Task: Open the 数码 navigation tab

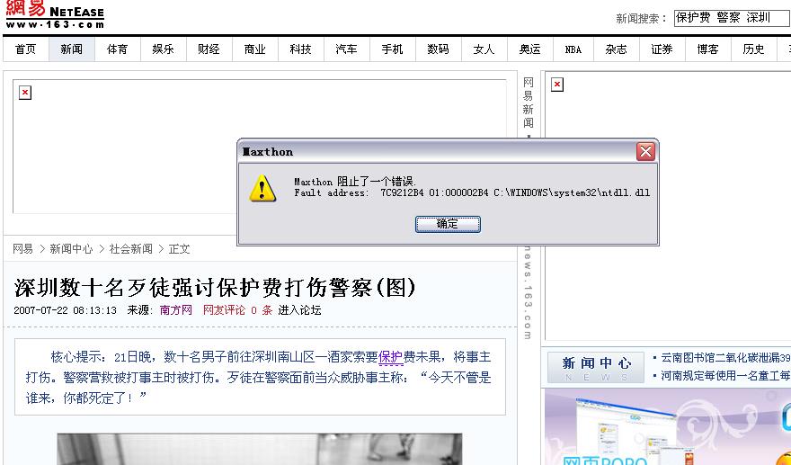Action: [438, 49]
